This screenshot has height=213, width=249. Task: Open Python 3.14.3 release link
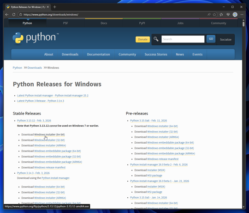[x=33, y=173]
